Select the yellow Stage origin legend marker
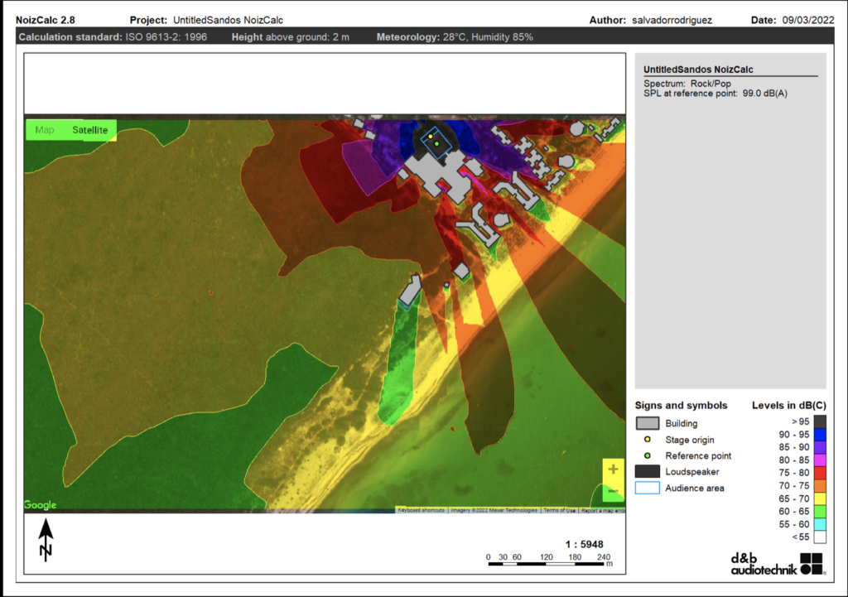Image resolution: width=848 pixels, height=597 pixels. pos(647,440)
